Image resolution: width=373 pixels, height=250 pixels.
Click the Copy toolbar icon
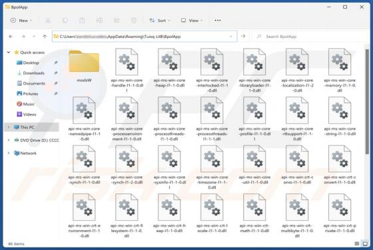(65, 21)
